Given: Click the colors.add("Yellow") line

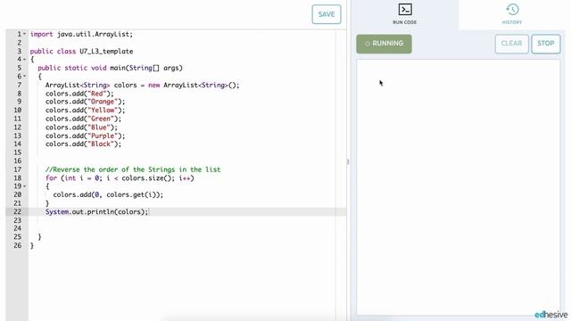Looking at the screenshot, I should [x=86, y=111].
